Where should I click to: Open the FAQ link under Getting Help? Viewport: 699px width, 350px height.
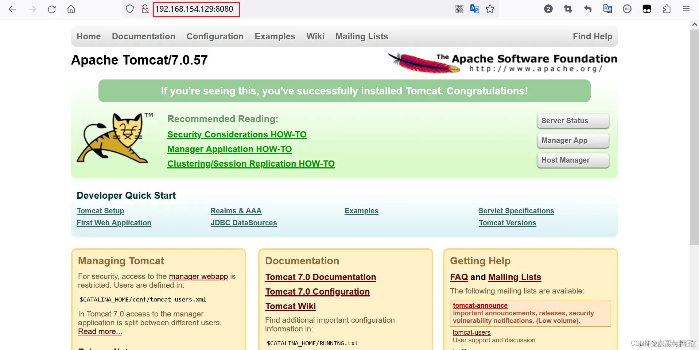tap(459, 277)
